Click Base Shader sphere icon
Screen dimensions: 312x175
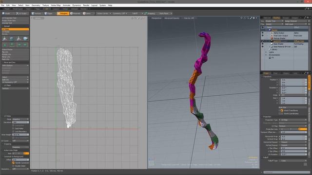[272, 44]
